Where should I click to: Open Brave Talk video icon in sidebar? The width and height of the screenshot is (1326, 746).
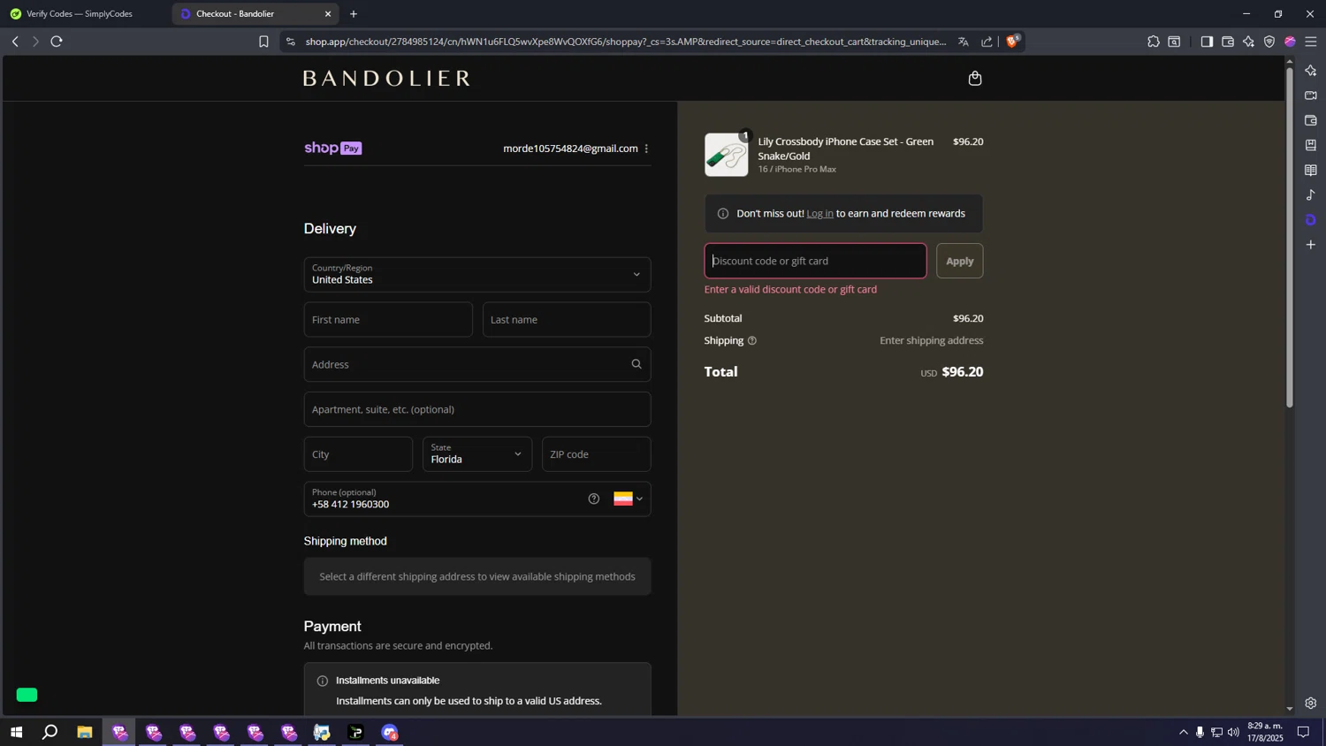click(1311, 95)
